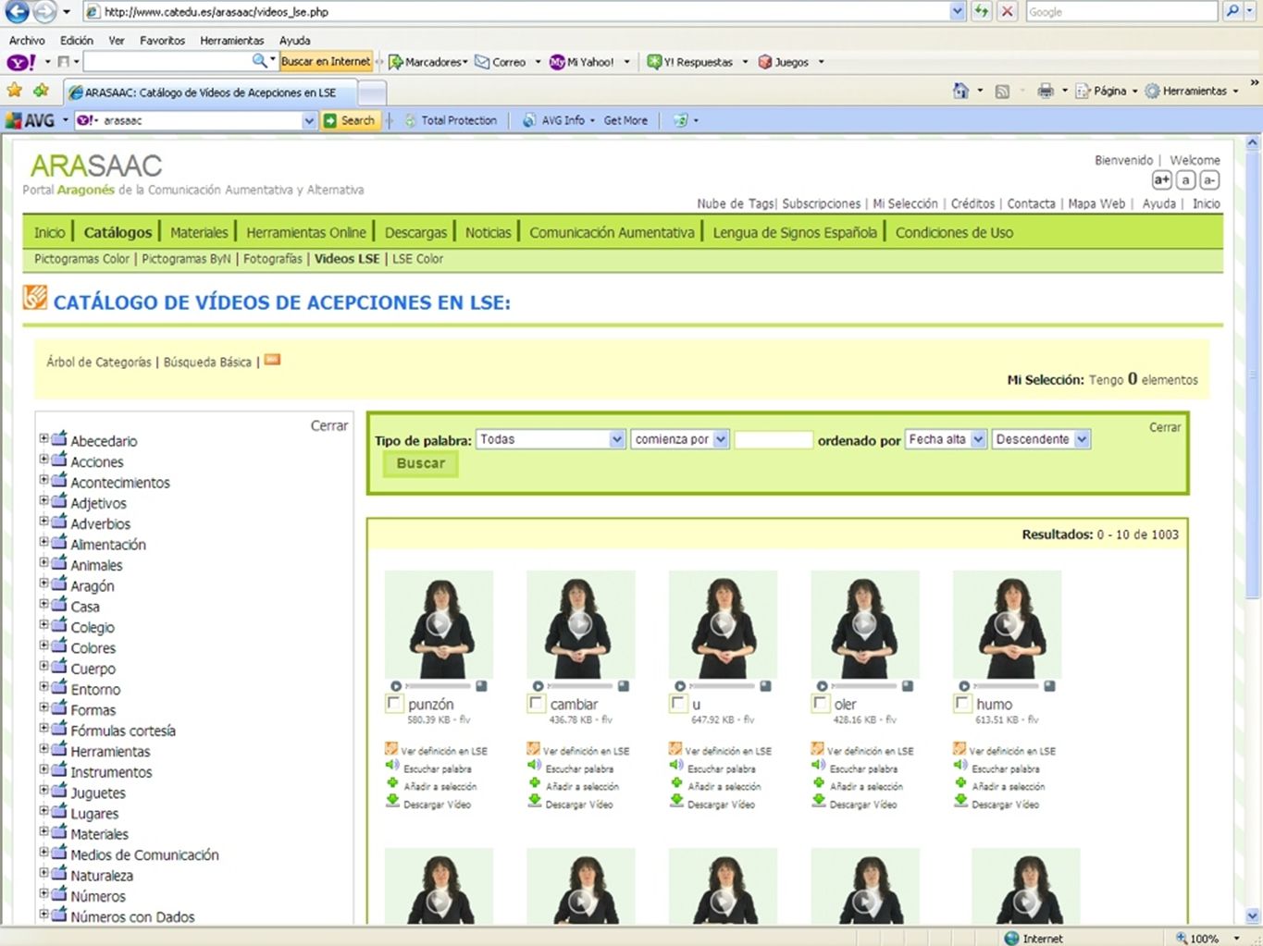Open the Herramientas menu in menu bar
This screenshot has width=1263, height=946.
click(232, 41)
